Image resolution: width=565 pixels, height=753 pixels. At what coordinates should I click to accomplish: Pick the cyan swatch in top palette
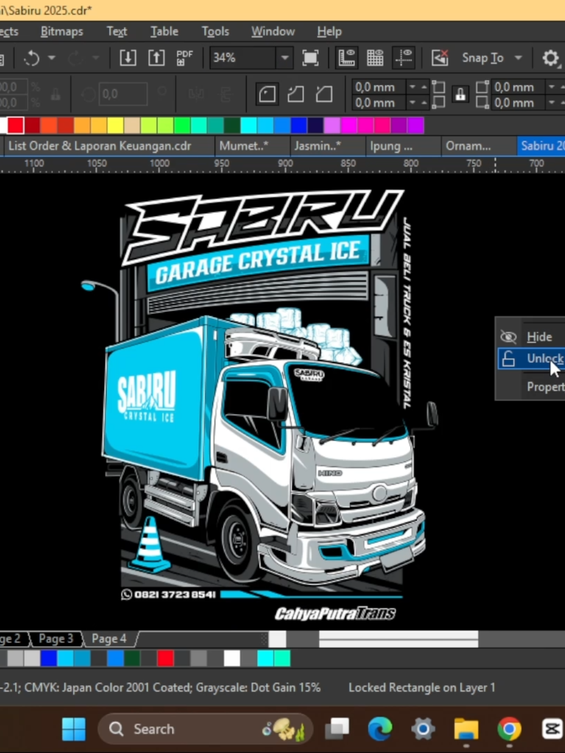point(248,125)
